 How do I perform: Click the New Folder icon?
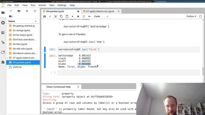pos(19,11)
